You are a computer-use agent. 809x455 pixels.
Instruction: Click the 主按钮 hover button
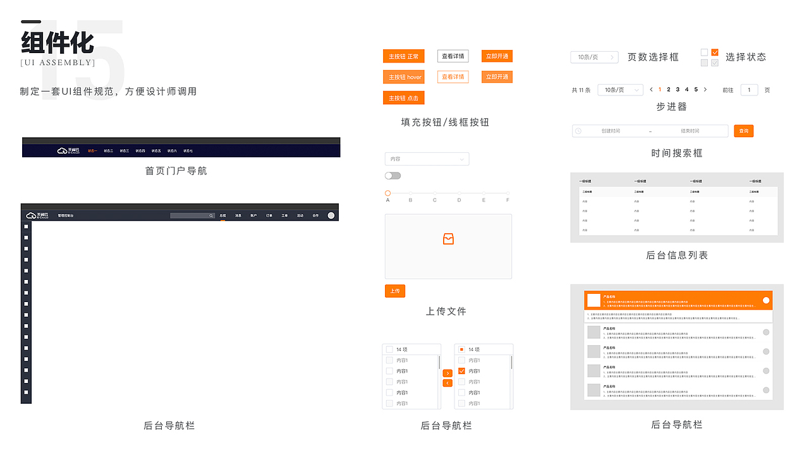coord(403,77)
